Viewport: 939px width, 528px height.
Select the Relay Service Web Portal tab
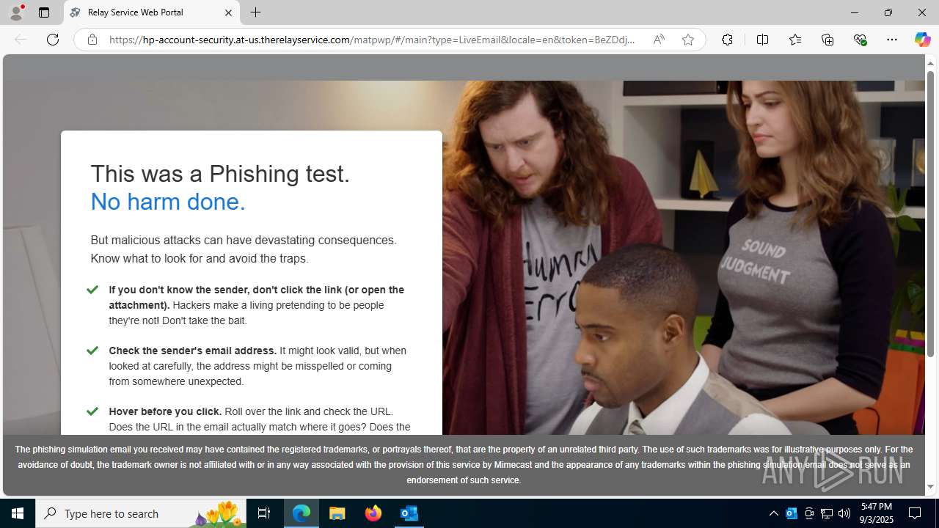151,12
